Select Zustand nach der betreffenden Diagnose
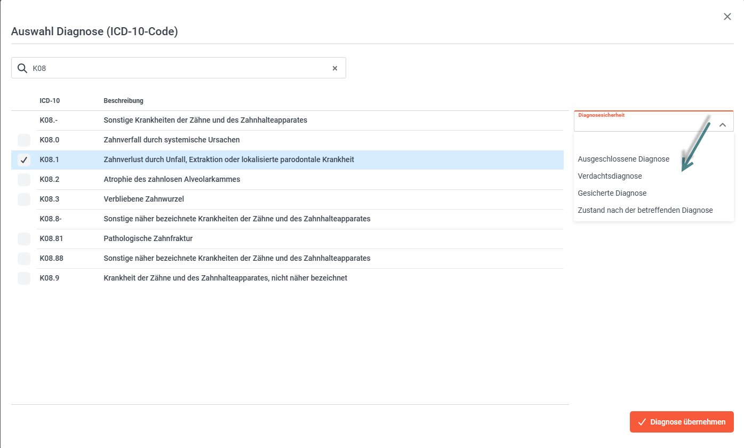Viewport: 744px width, 448px height. pyautogui.click(x=645, y=210)
